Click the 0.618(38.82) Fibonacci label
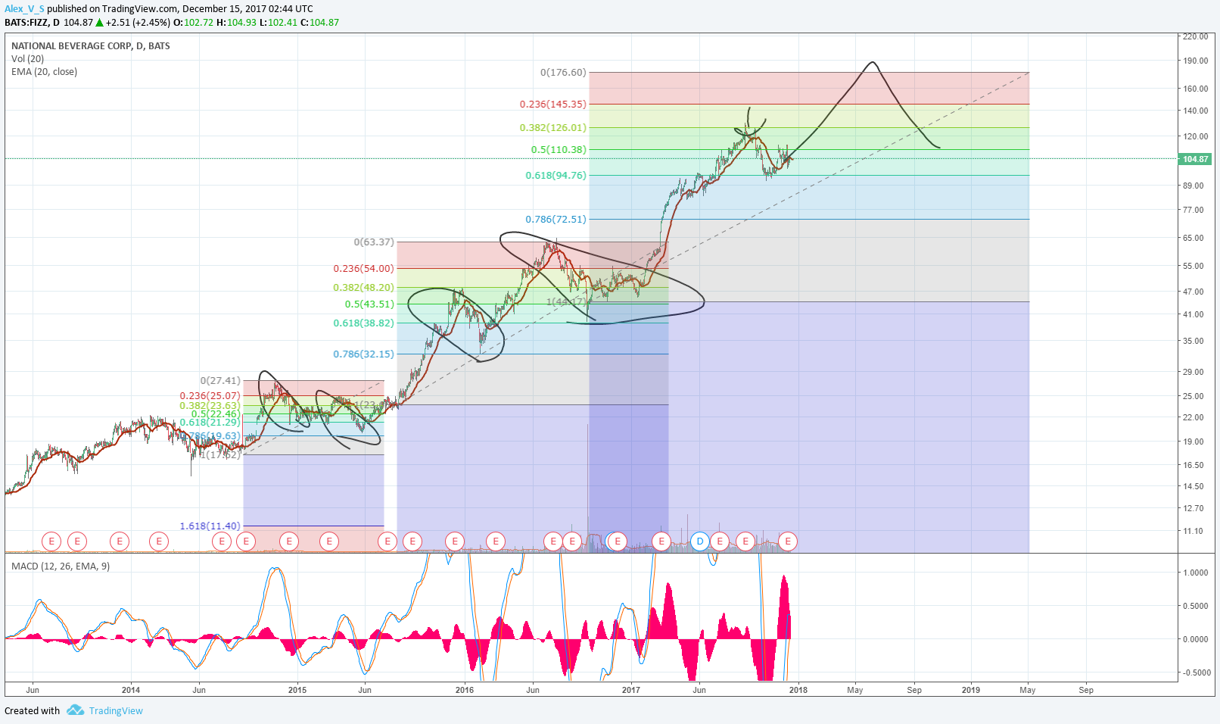This screenshot has width=1220, height=724. point(363,323)
